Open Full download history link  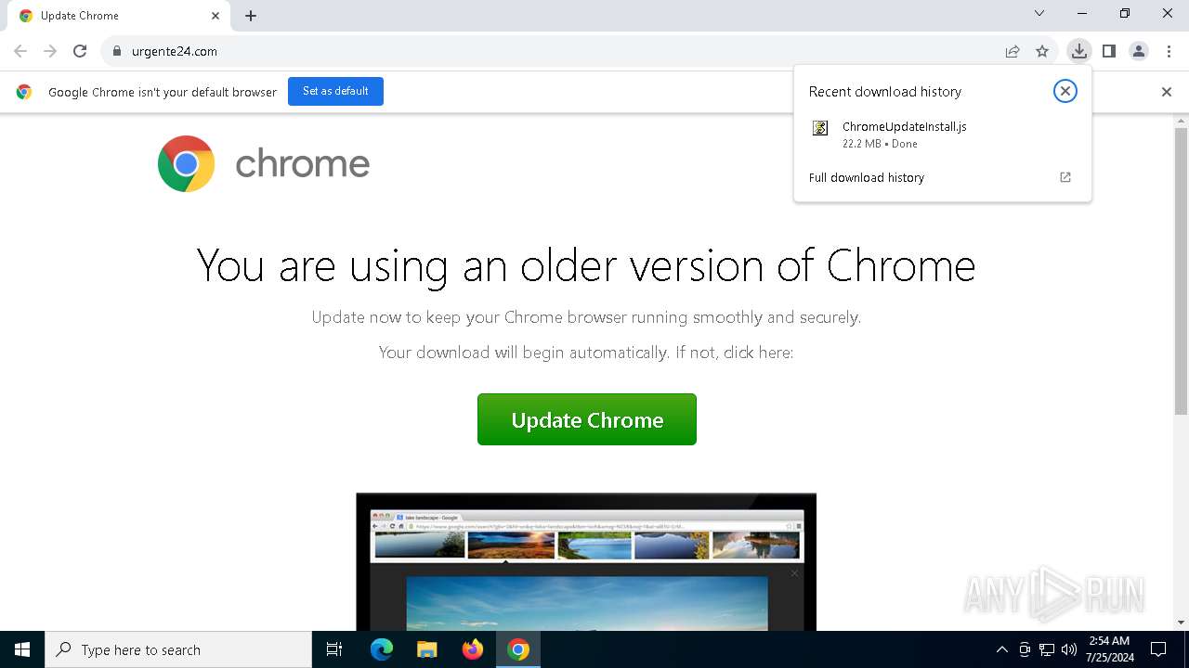click(x=866, y=177)
